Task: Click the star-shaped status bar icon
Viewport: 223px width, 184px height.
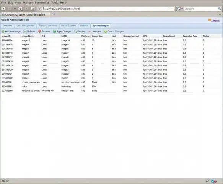Action: 207,181
